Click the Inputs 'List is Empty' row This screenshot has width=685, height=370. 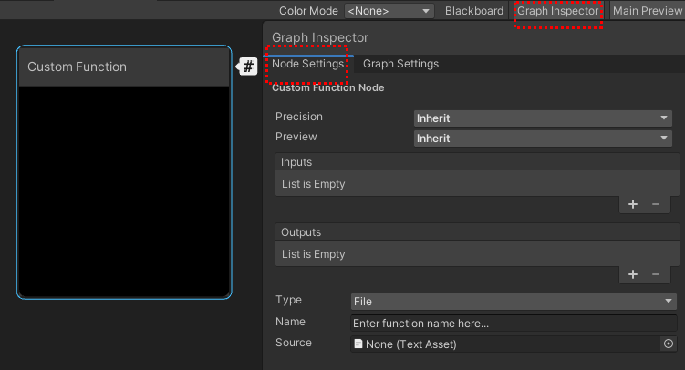(x=477, y=184)
